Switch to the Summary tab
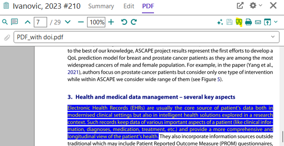 click(x=101, y=6)
